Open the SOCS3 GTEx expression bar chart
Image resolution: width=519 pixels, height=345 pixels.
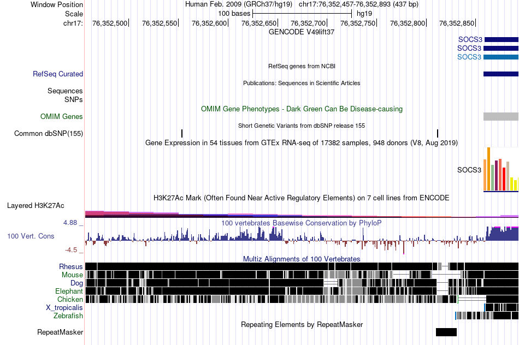point(501,170)
